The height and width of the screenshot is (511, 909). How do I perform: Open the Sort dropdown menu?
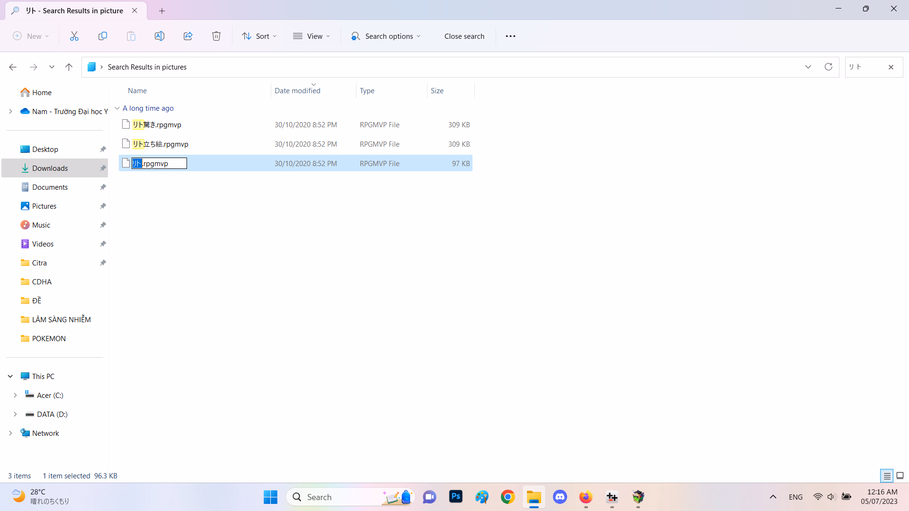[259, 36]
